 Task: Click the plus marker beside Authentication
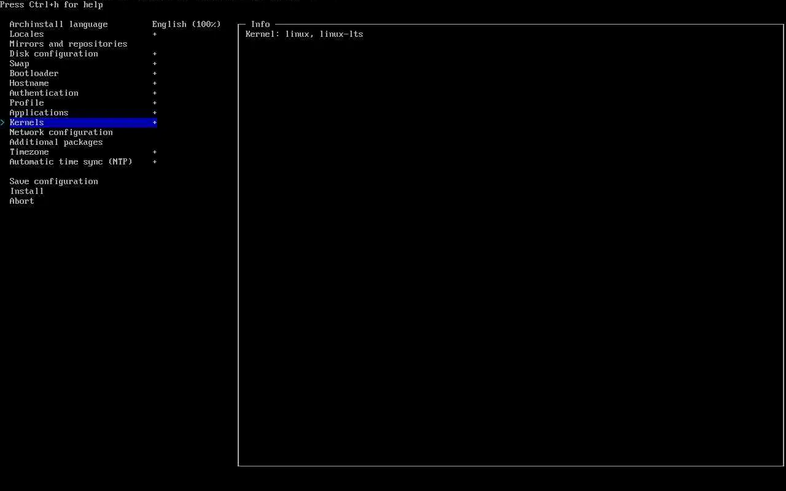click(x=154, y=93)
